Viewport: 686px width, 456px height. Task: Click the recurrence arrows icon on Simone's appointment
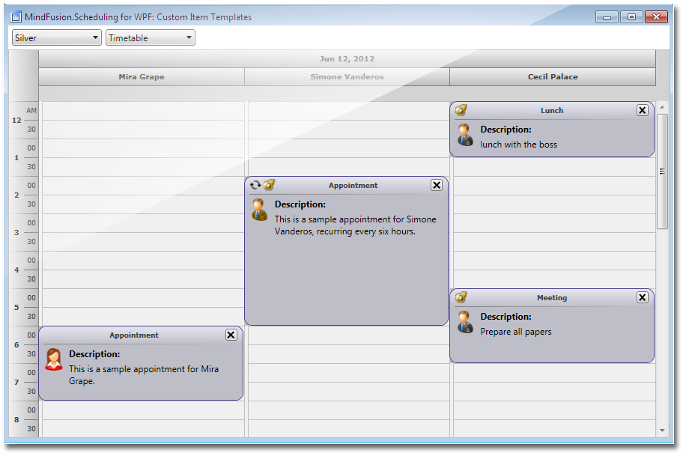click(x=255, y=185)
